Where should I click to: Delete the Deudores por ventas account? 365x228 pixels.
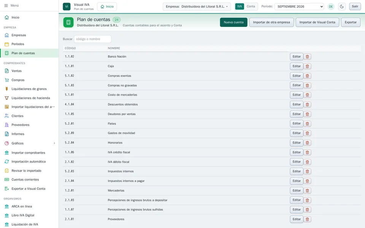(x=307, y=114)
